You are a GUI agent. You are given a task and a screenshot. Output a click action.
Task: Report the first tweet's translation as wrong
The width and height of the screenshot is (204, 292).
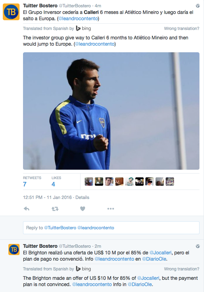click(182, 29)
